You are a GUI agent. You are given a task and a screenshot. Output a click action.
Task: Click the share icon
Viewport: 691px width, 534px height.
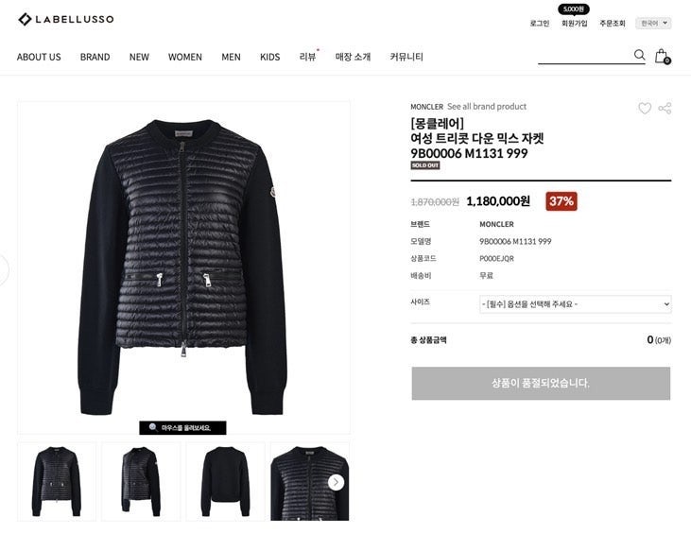pos(665,108)
